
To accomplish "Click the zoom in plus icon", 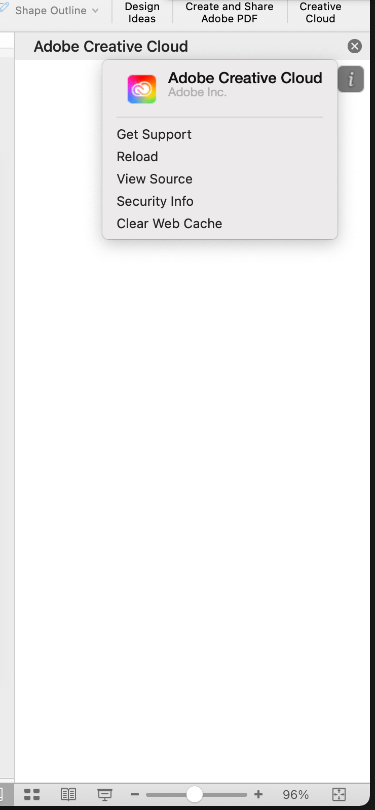I will coord(258,794).
